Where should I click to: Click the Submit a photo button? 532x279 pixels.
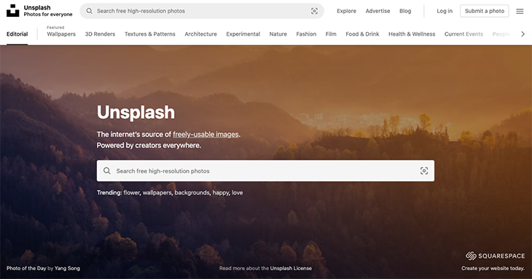click(485, 11)
